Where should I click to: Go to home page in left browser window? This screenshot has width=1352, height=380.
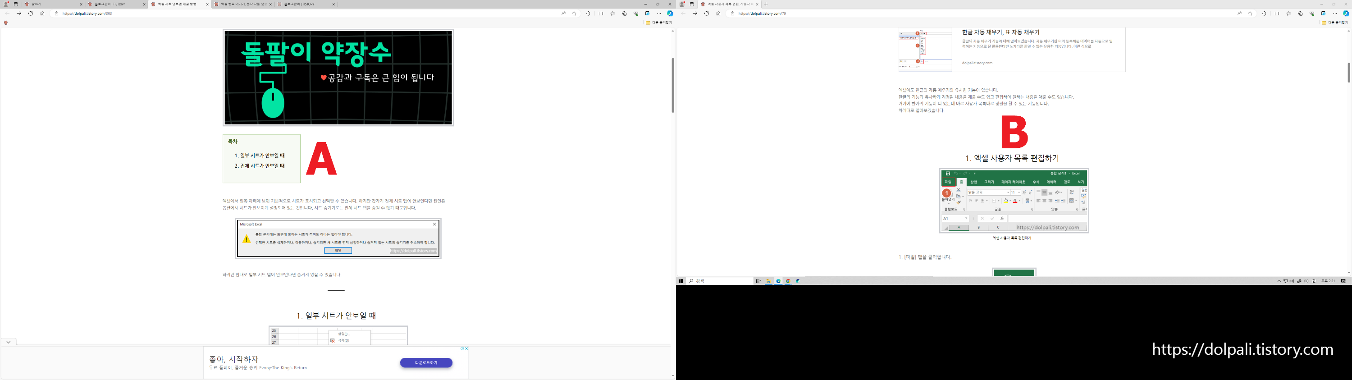coord(42,14)
